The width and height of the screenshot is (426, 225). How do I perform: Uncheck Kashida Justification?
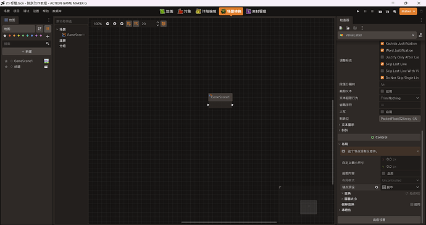tap(382, 44)
